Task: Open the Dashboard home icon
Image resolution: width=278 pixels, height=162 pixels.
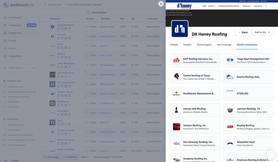Action: 5,18
